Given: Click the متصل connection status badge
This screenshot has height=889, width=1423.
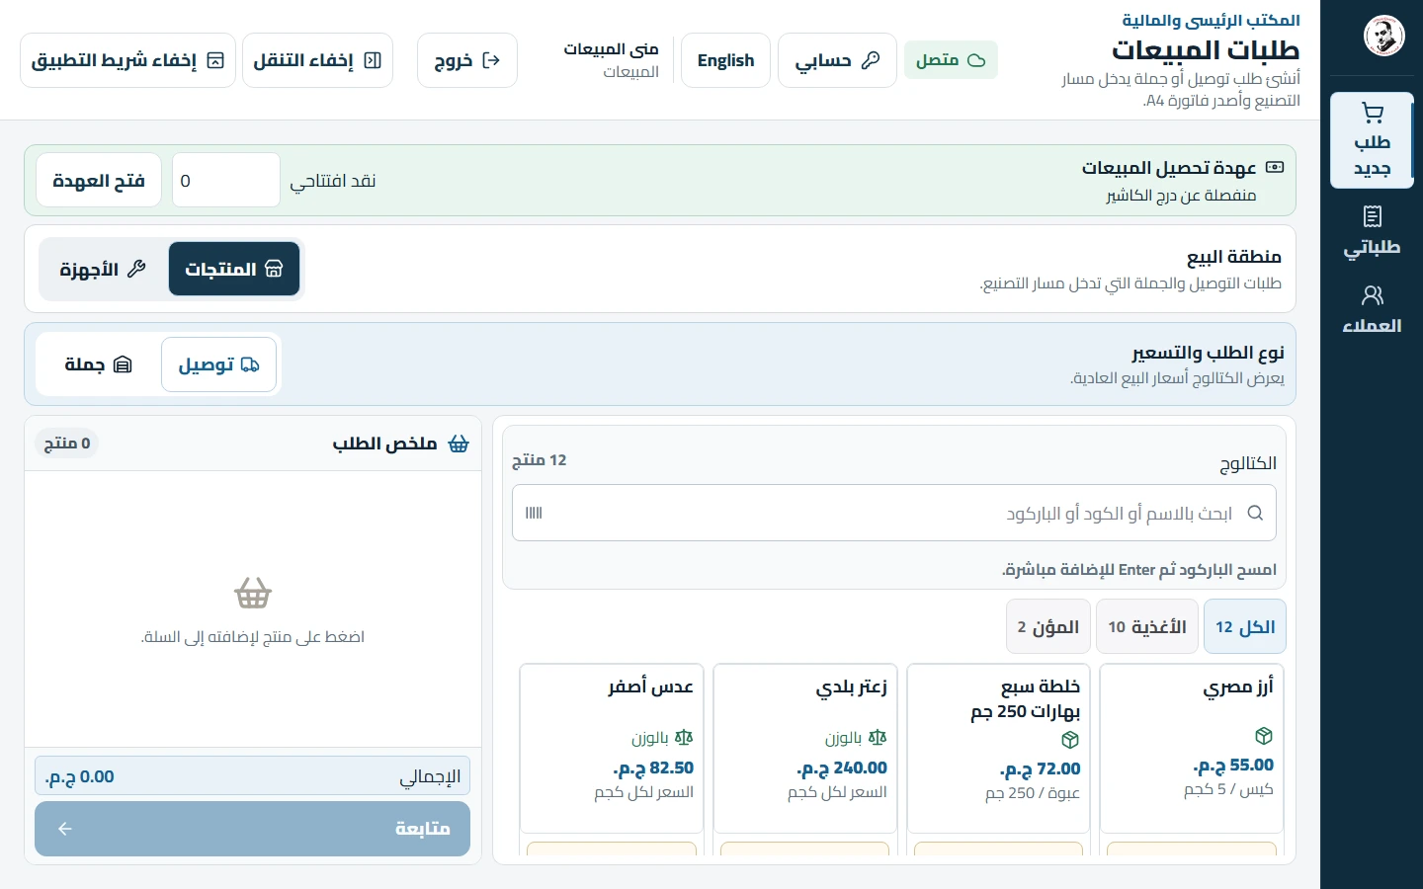Looking at the screenshot, I should click(951, 60).
